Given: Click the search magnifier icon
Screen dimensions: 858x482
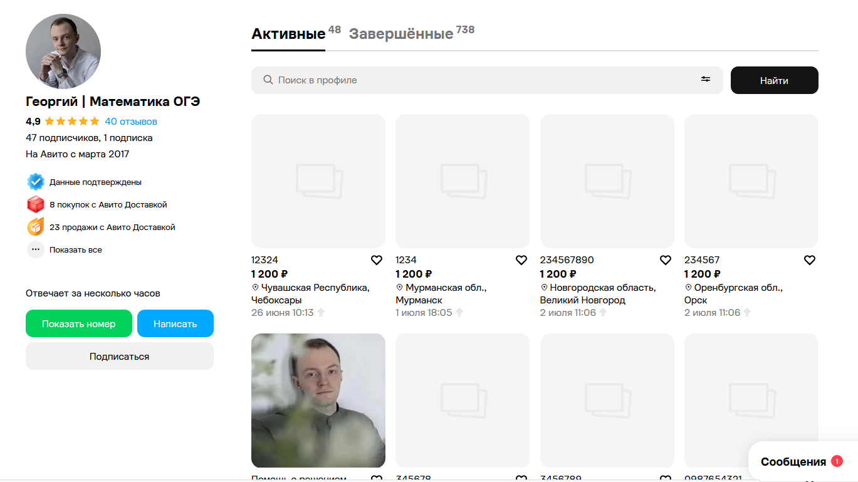Looking at the screenshot, I should [x=268, y=80].
